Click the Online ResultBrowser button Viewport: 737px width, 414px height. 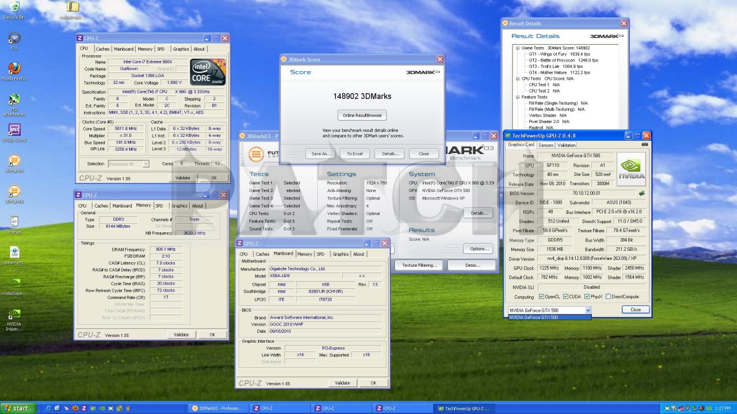point(362,115)
